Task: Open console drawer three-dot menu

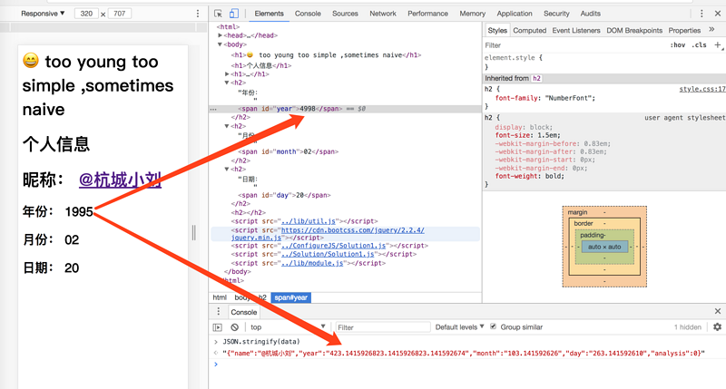Action: 219,312
